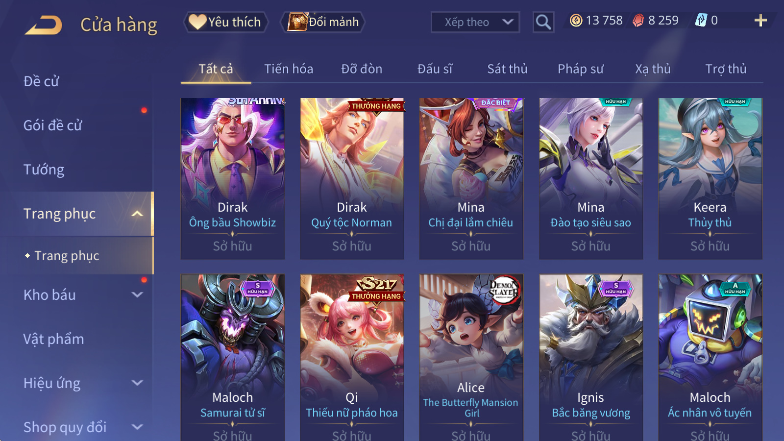Tap the gold coin balance icon

click(x=576, y=21)
